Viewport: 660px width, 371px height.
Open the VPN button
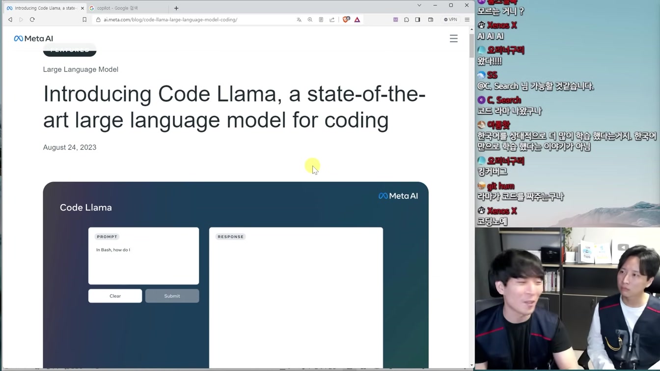point(450,20)
